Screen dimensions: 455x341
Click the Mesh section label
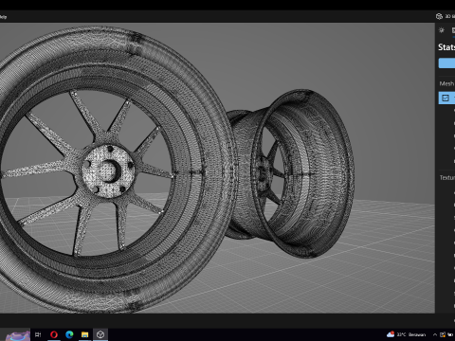coord(446,83)
